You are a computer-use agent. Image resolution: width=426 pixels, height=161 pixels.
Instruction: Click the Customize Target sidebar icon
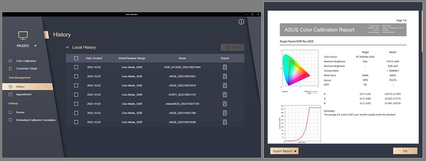10,68
